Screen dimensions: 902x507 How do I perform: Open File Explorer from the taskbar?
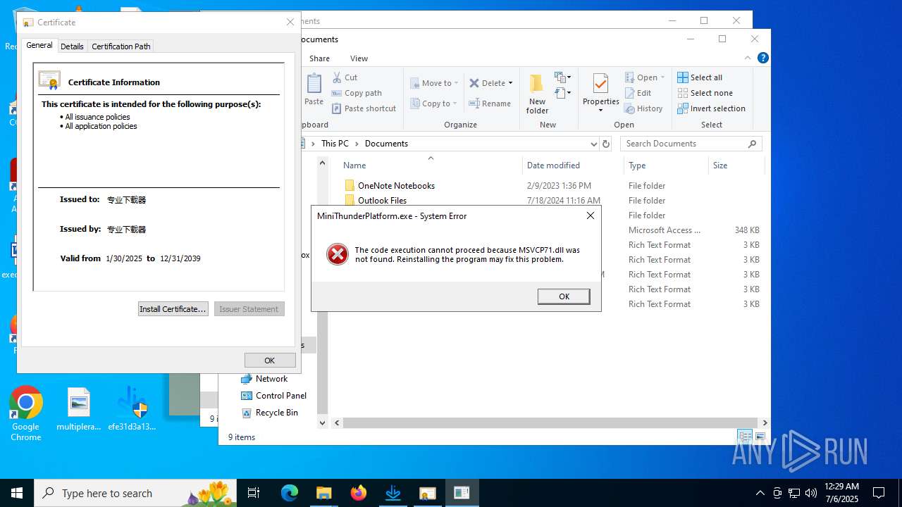[x=323, y=493]
